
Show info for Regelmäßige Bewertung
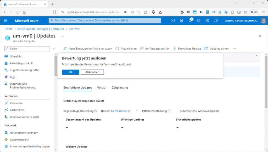tap(96, 111)
